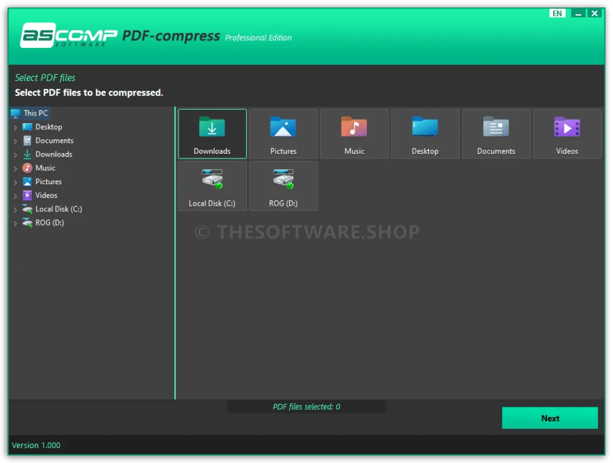Viewport: 613px width, 463px height.
Task: Select This PC text in the folder tree
Action: [35, 113]
